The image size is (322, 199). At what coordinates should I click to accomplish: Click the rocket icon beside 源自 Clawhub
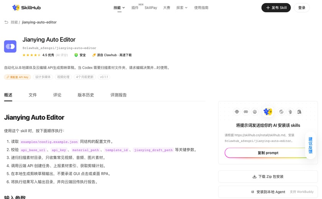(x=94, y=55)
